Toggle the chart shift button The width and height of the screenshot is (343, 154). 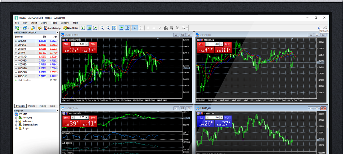point(127,28)
